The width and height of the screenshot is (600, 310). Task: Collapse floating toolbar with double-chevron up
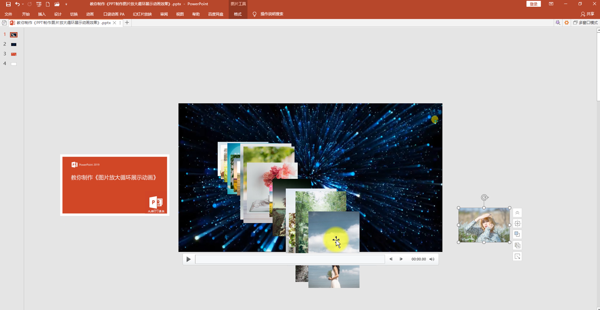click(517, 213)
